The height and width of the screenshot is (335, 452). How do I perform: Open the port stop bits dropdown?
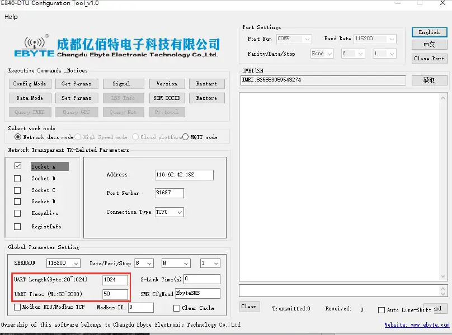coord(384,54)
